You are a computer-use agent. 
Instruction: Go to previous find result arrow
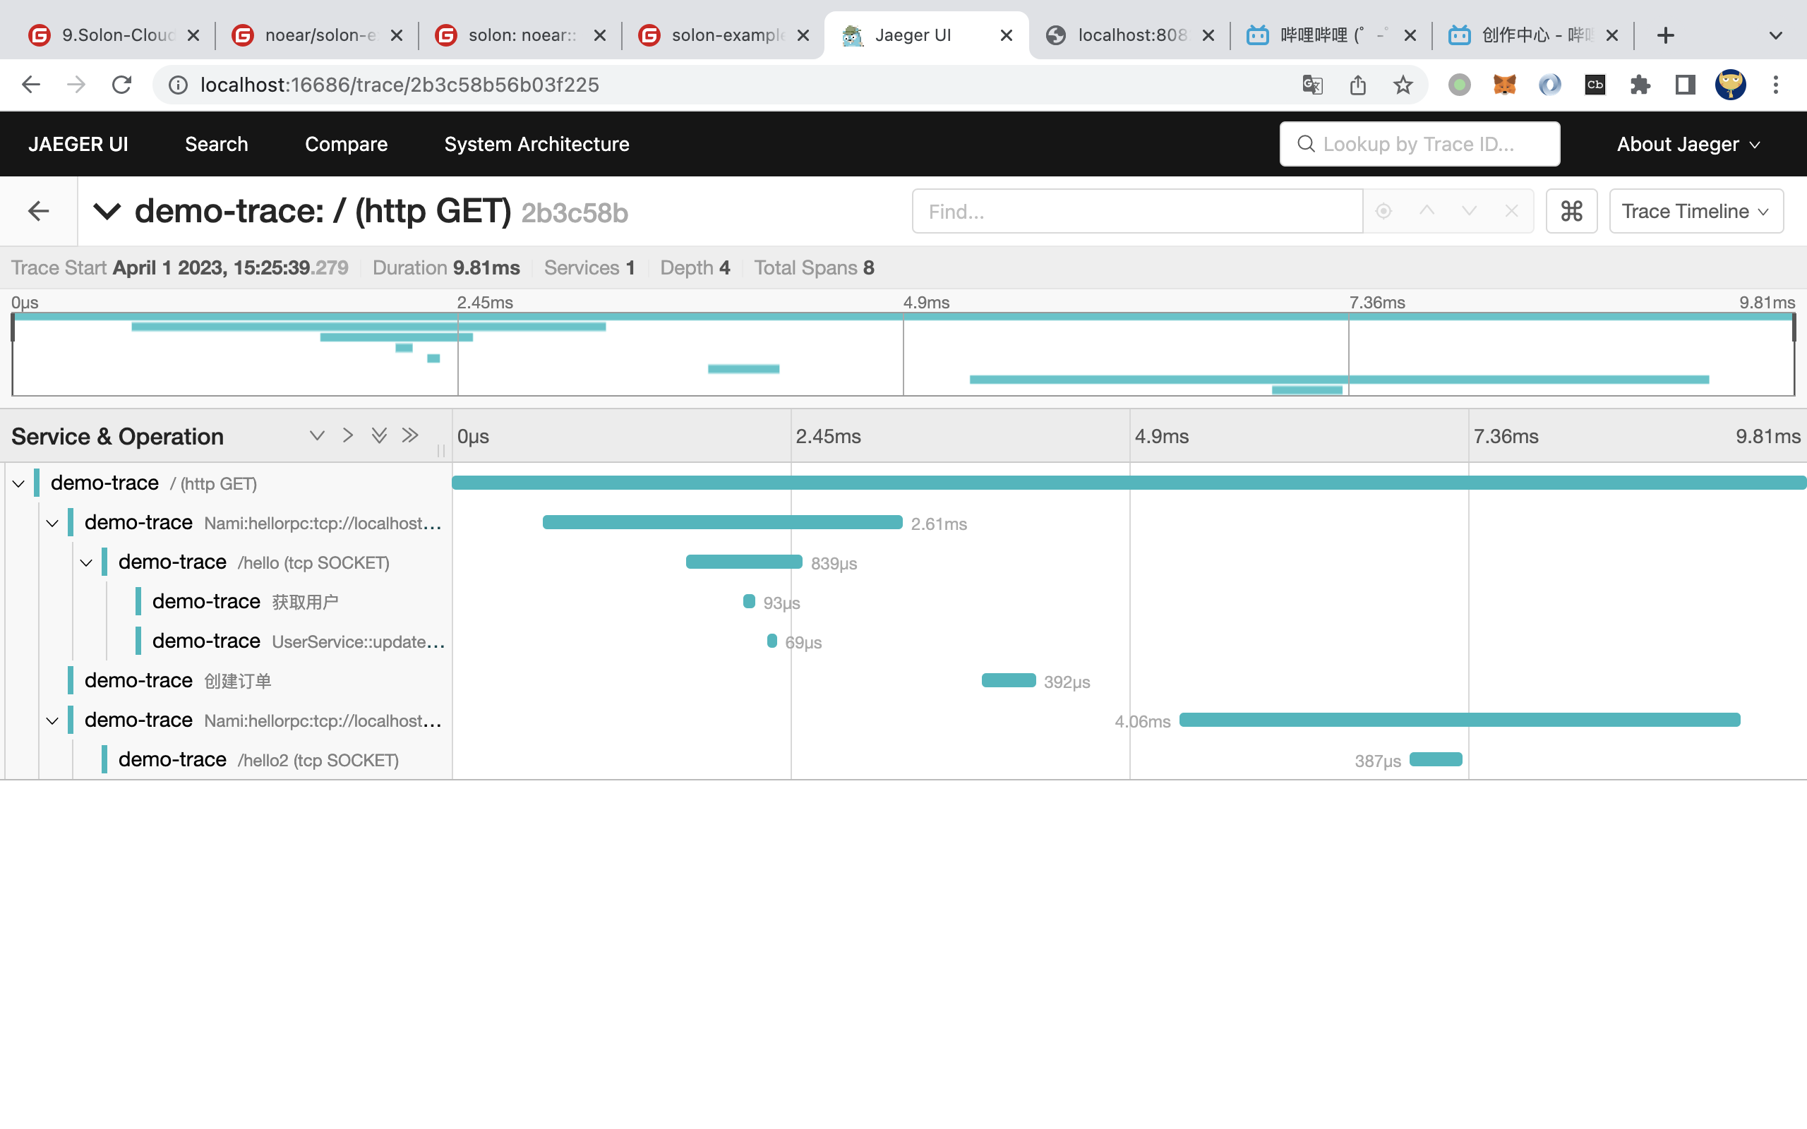pos(1426,211)
